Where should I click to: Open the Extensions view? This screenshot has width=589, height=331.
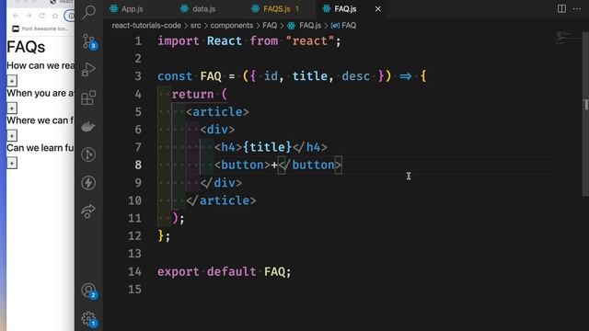[88, 97]
